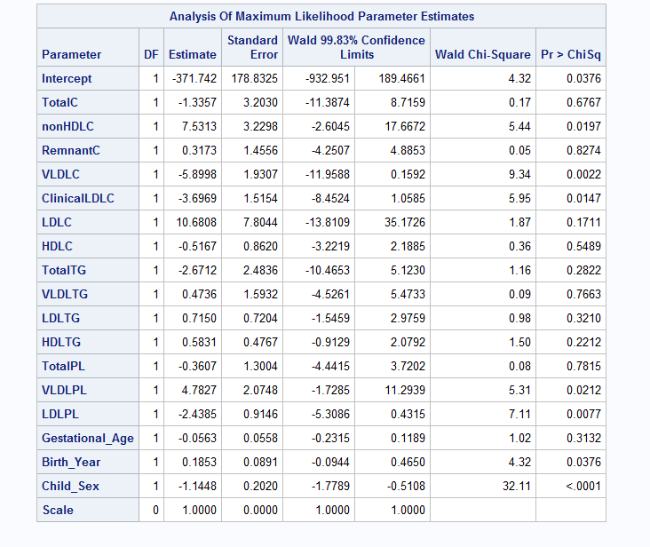Image resolution: width=650 pixels, height=547 pixels.
Task: Click the table title 'Analysis Of Maximum Likelihood Parameter Estimates'
Action: 321,16
